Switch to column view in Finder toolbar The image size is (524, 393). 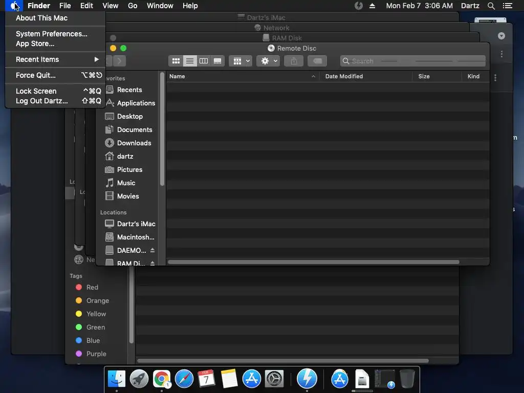pyautogui.click(x=204, y=61)
